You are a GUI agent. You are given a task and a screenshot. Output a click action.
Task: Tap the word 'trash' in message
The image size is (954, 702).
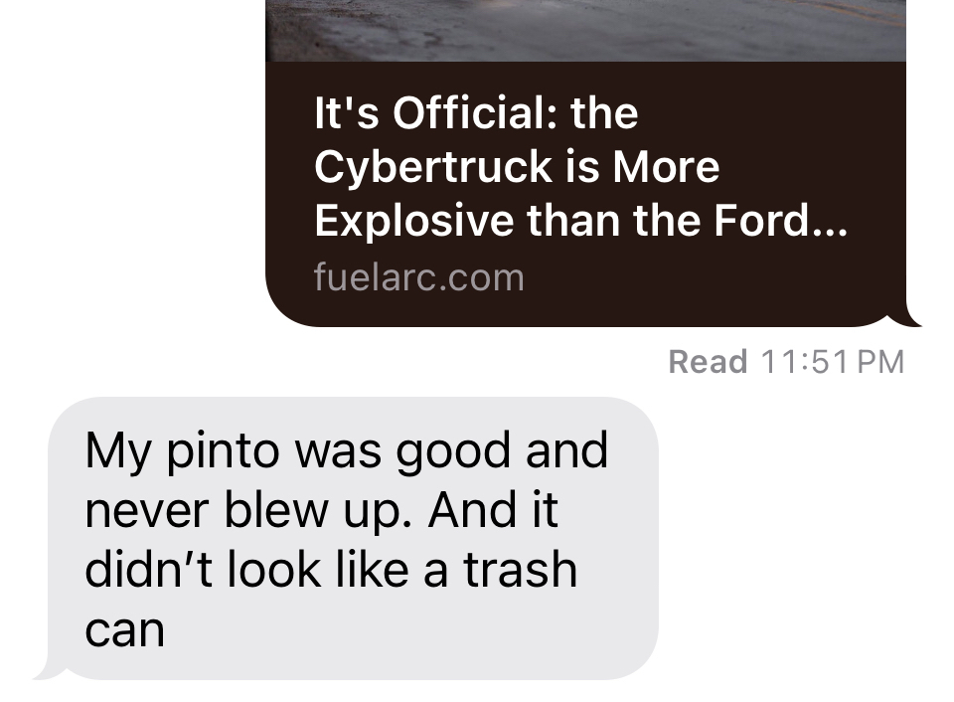tap(520, 571)
